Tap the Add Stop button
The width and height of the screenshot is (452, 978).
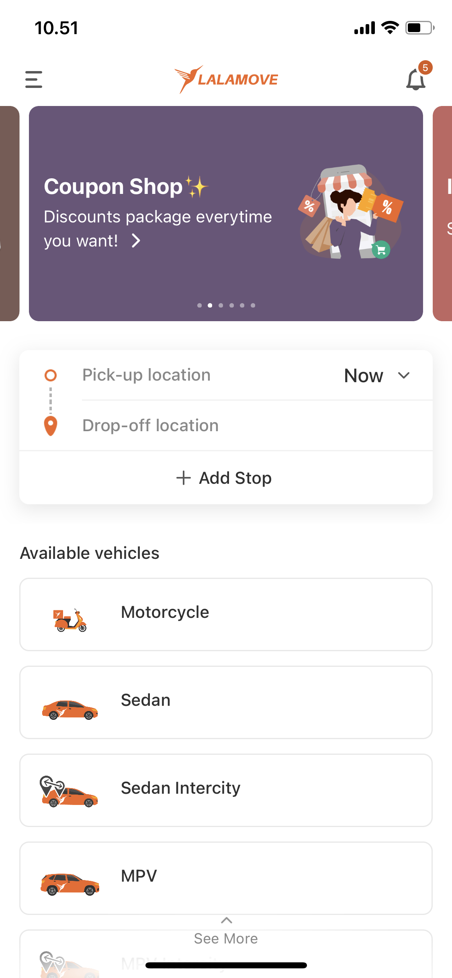[x=226, y=478]
